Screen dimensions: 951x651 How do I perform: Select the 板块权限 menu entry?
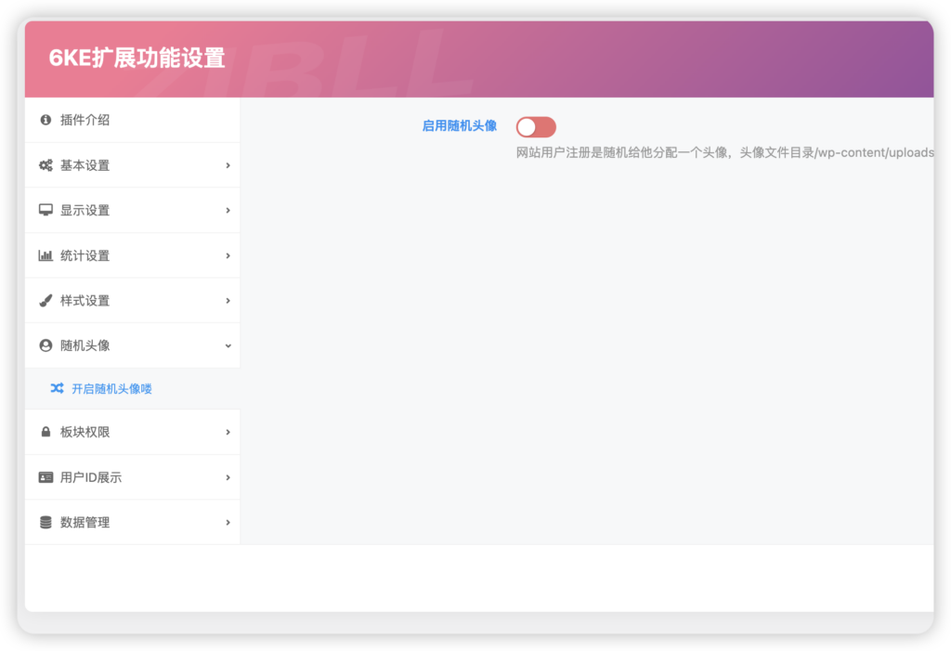tap(132, 432)
